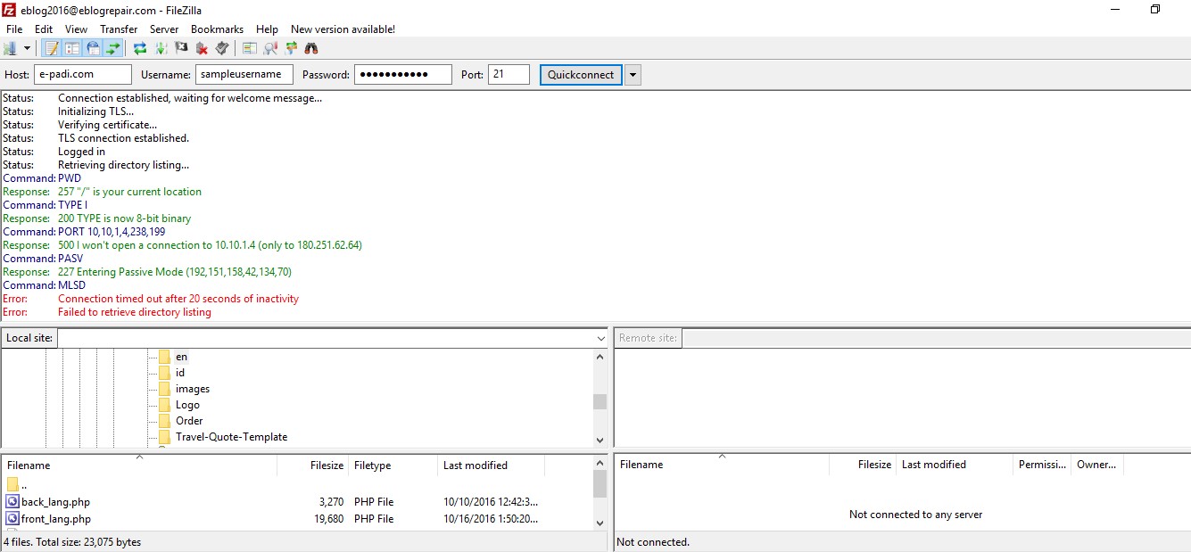Click the process queue green arrows icon
1191x552 pixels.
[x=161, y=48]
